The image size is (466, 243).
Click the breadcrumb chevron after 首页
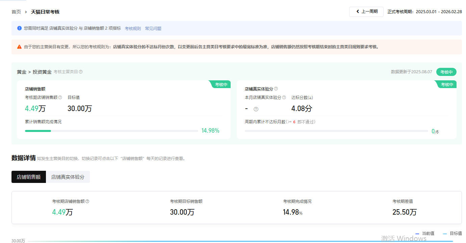coord(26,12)
